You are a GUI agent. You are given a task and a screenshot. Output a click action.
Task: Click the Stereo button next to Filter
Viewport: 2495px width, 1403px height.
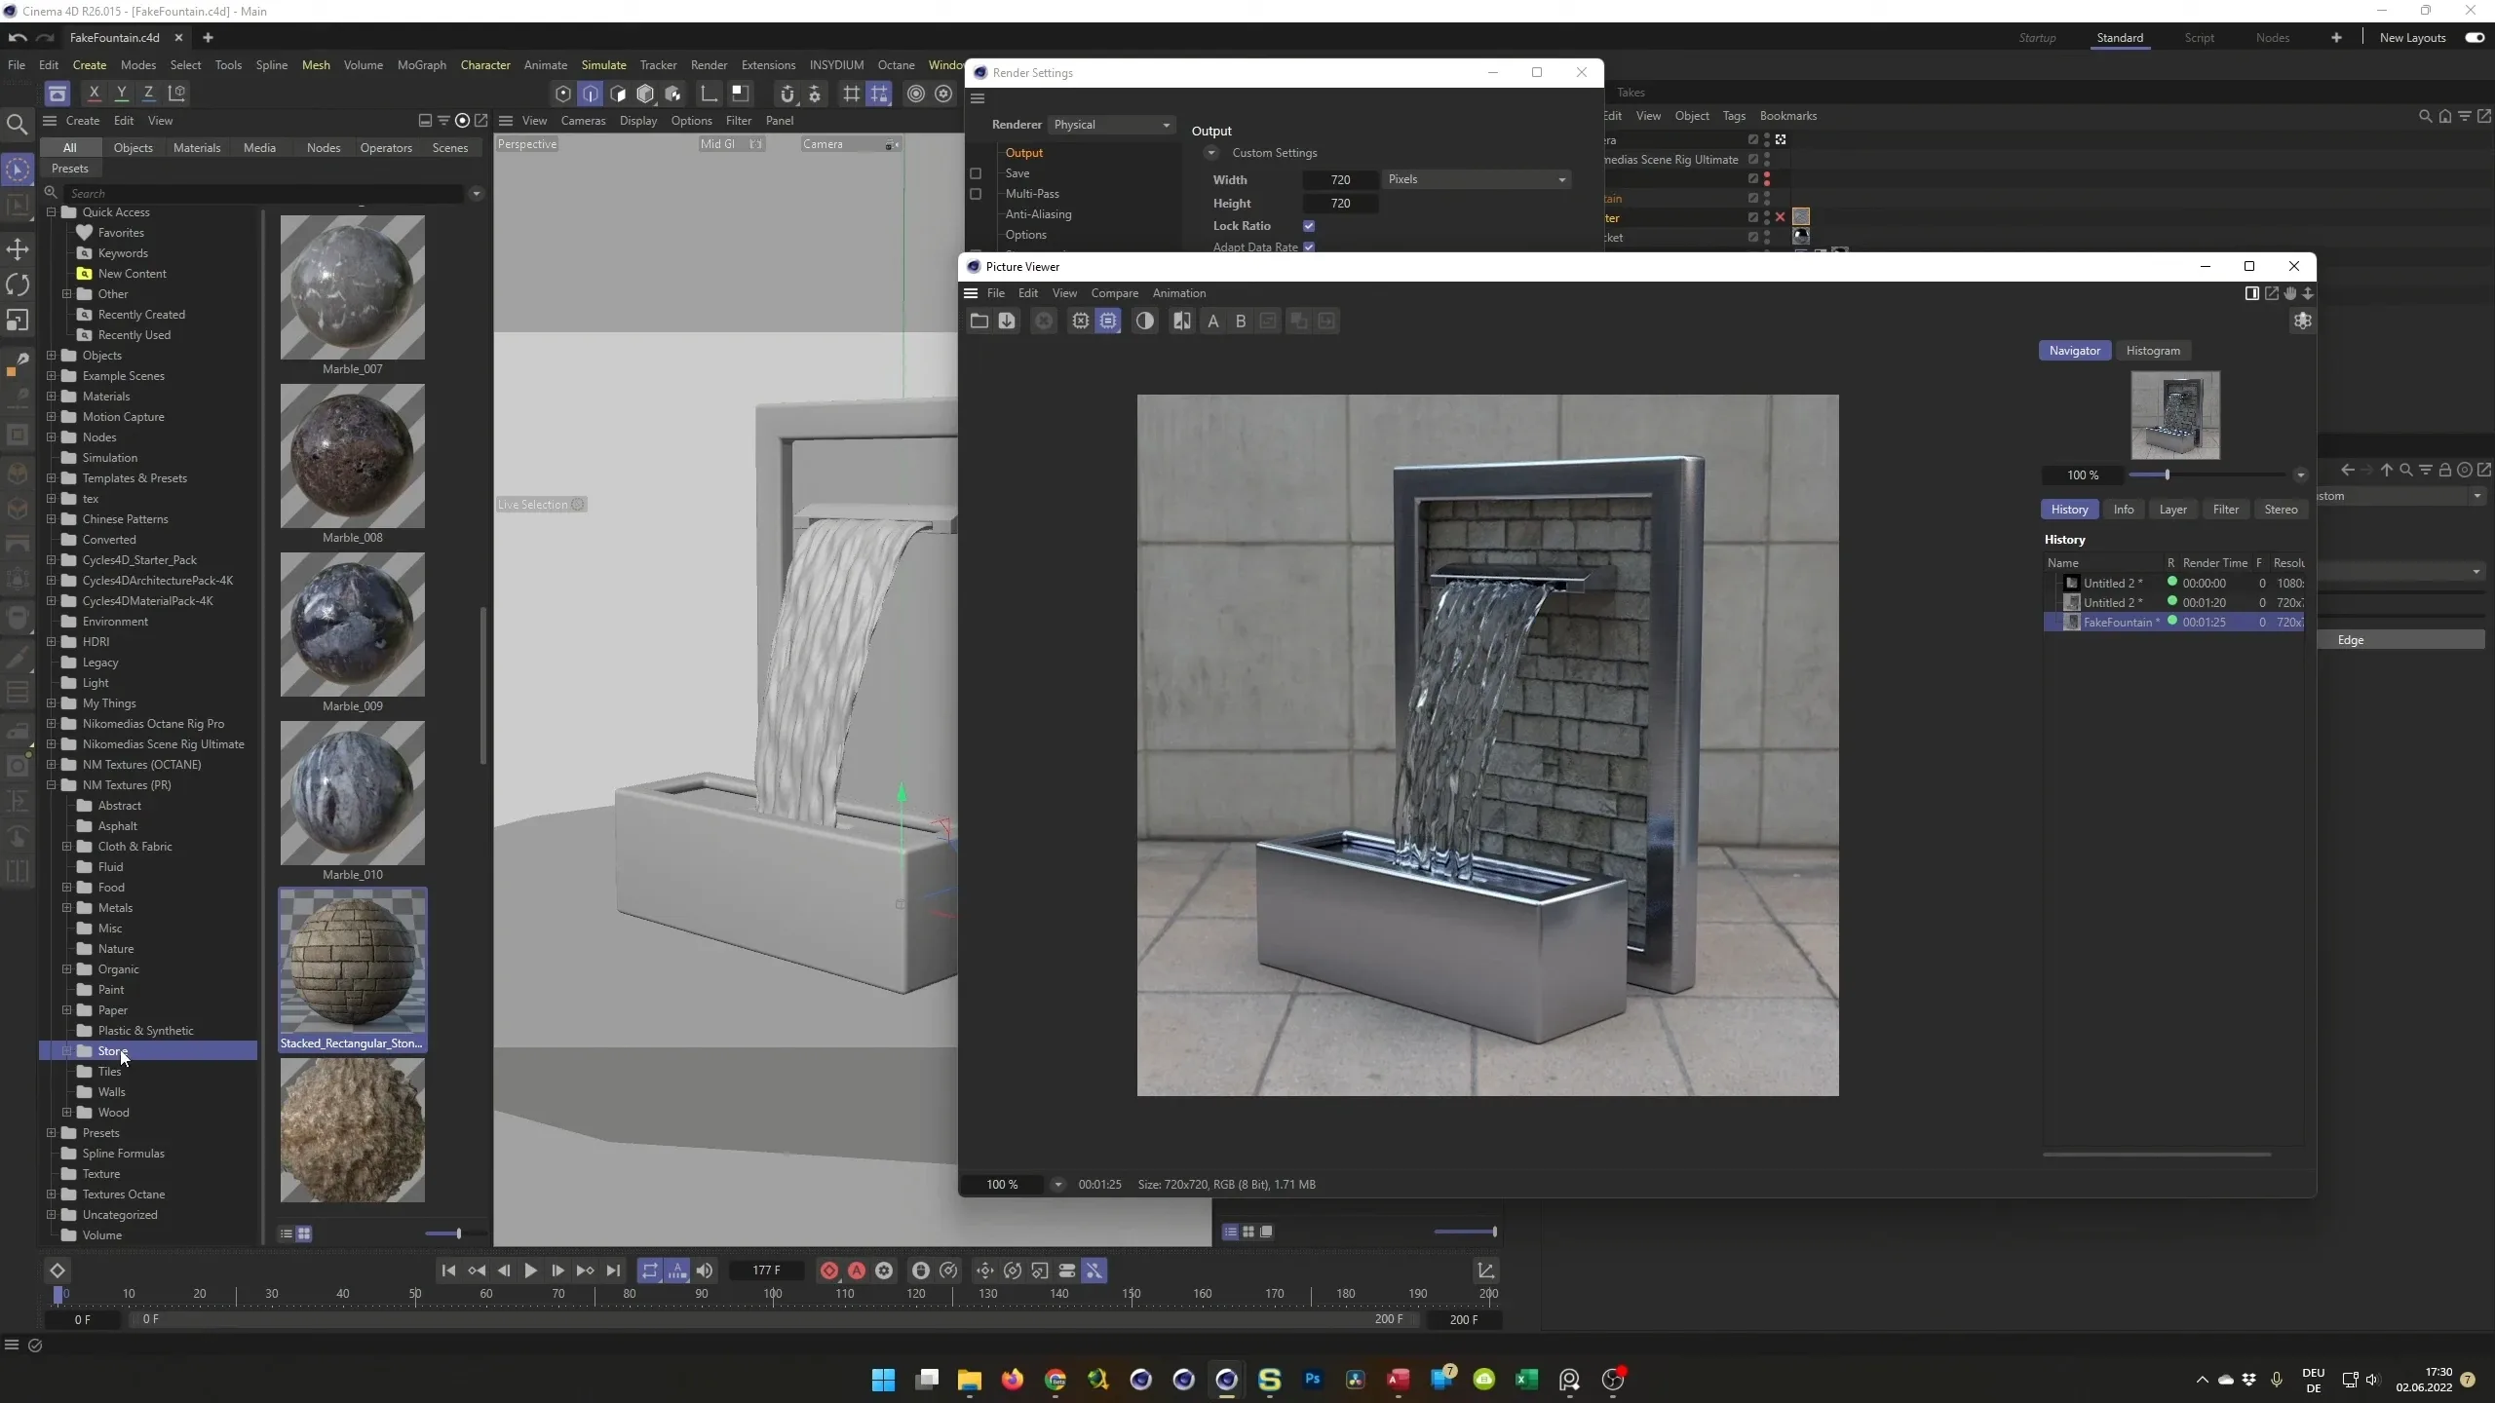pyautogui.click(x=2280, y=509)
